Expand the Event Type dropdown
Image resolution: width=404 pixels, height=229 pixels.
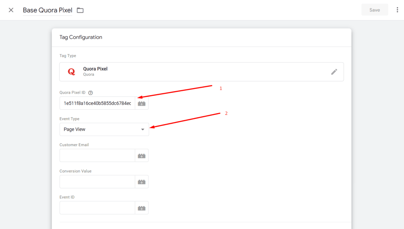(104, 129)
